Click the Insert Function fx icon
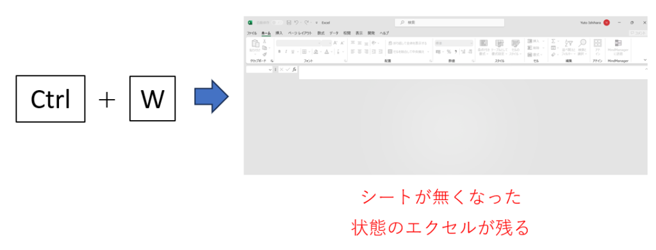656x250 pixels. coord(294,70)
